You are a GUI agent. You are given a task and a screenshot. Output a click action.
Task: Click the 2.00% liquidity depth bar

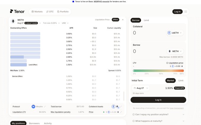point(25,57)
